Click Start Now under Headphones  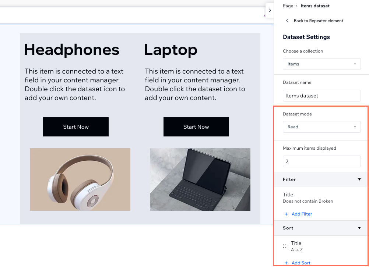click(x=76, y=127)
